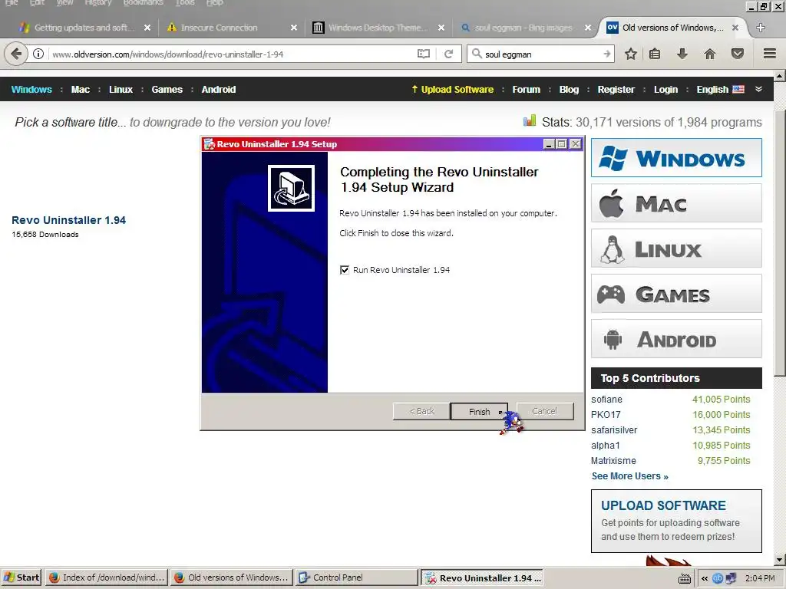Close the Getting updates tab
Screen dimensions: 786x589
click(147, 28)
